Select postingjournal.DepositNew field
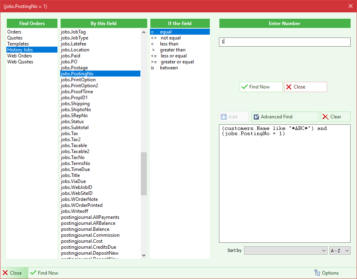The width and height of the screenshot is (357, 279). pos(101,253)
